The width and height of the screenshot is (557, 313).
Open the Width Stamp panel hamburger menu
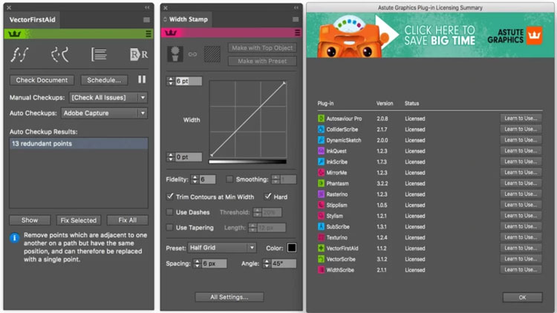(x=296, y=19)
